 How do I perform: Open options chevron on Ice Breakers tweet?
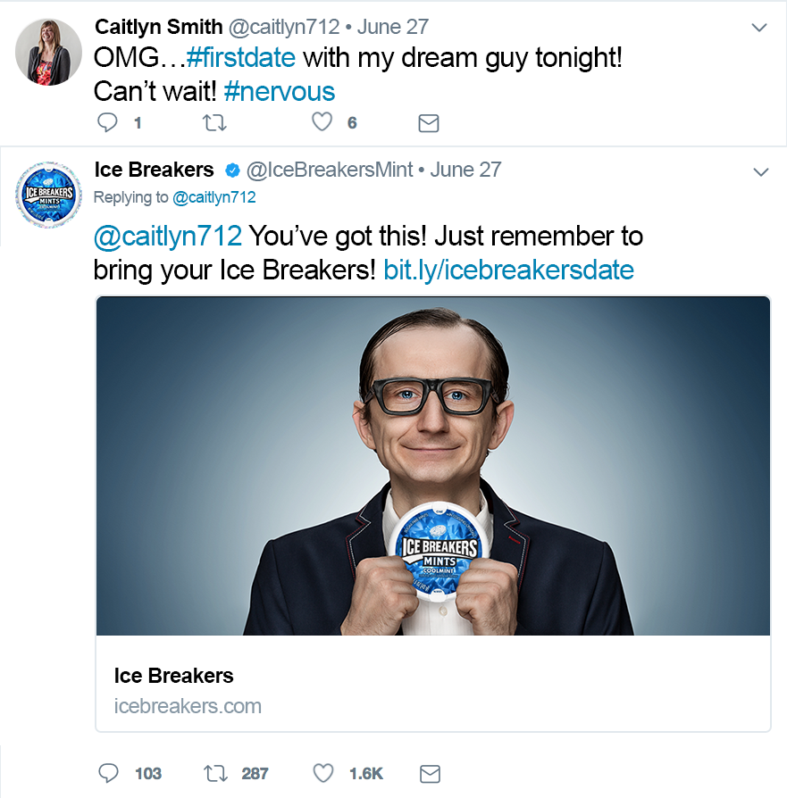tap(760, 172)
